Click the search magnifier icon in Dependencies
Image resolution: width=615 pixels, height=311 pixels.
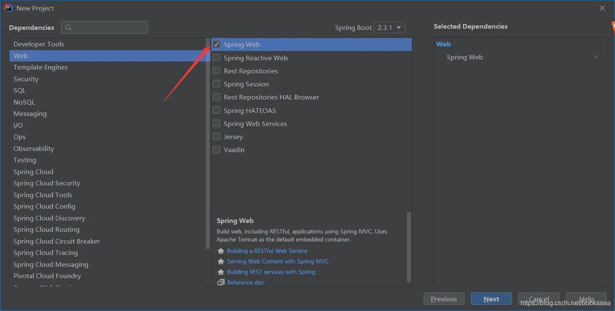(x=68, y=28)
